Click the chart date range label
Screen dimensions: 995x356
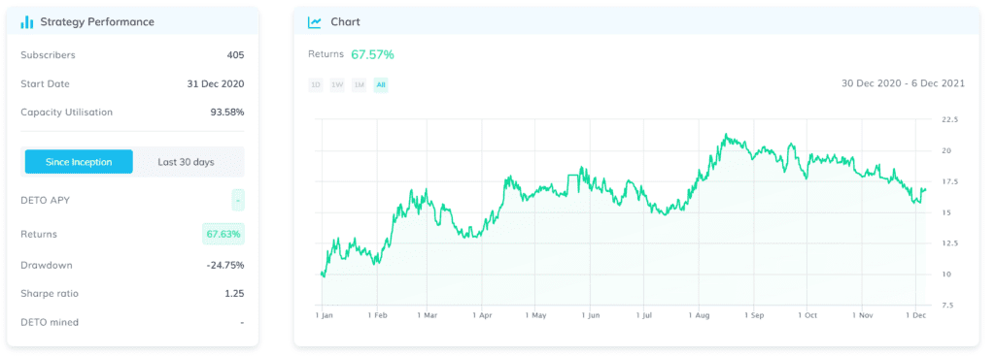pyautogui.click(x=903, y=83)
